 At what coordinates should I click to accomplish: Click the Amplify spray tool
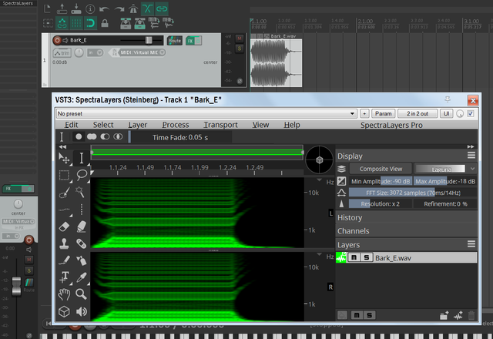(x=81, y=260)
